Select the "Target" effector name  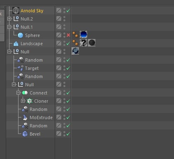point(32,68)
